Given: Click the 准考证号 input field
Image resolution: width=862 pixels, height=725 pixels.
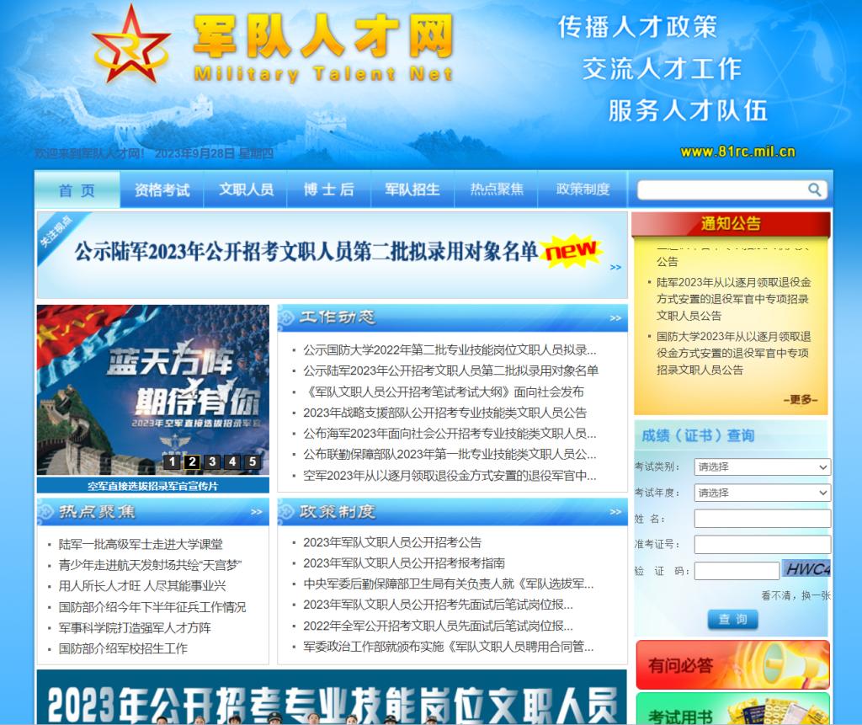Looking at the screenshot, I should point(762,545).
